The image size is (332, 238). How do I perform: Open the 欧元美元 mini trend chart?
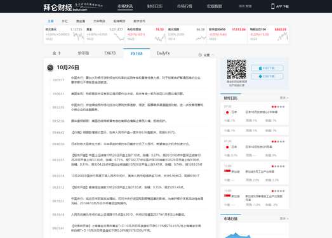(79, 36)
